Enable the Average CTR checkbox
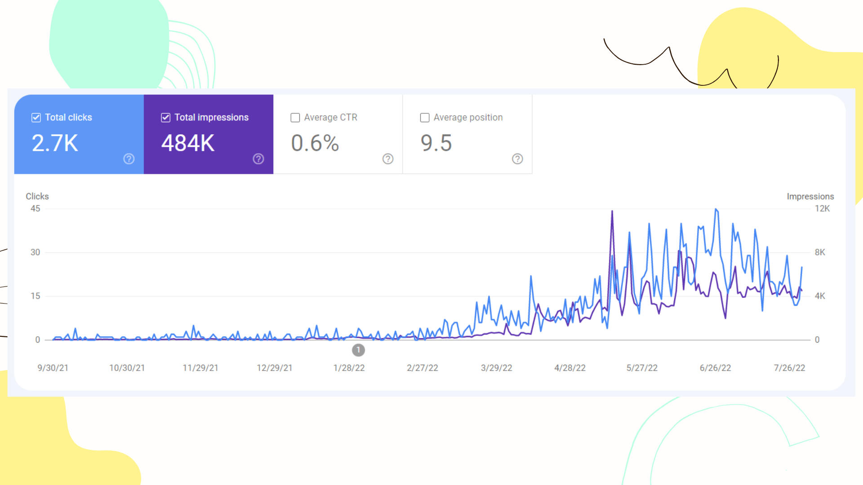Screen dimensions: 863x485 295,118
